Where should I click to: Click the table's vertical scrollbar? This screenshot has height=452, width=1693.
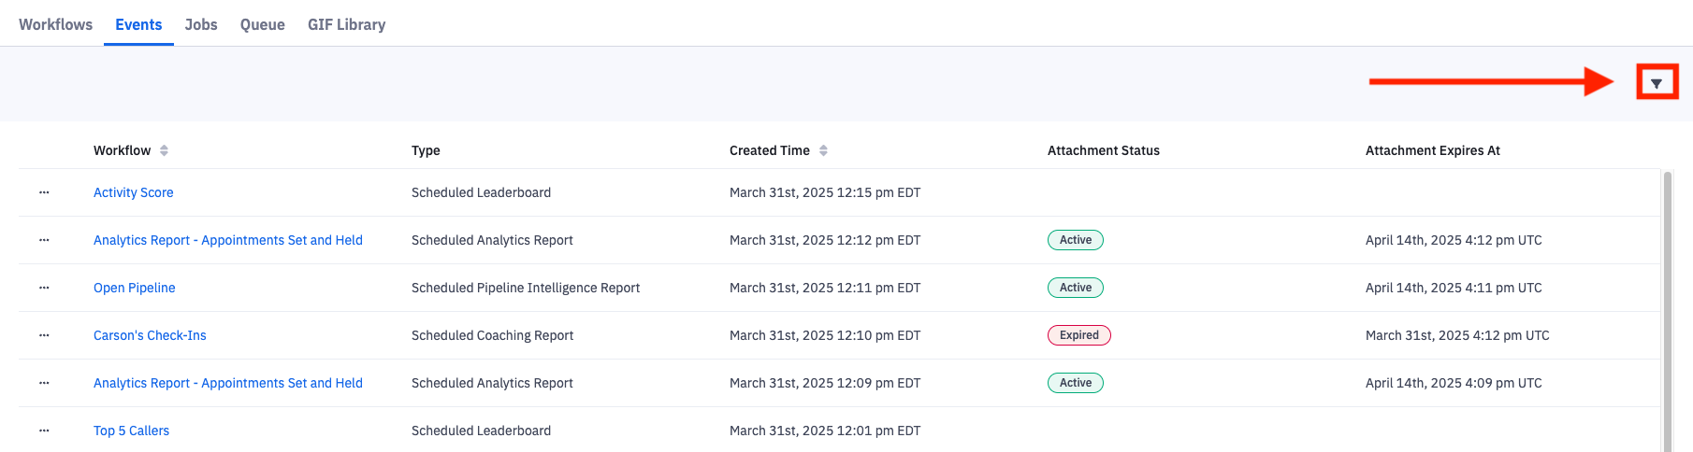pos(1667,308)
